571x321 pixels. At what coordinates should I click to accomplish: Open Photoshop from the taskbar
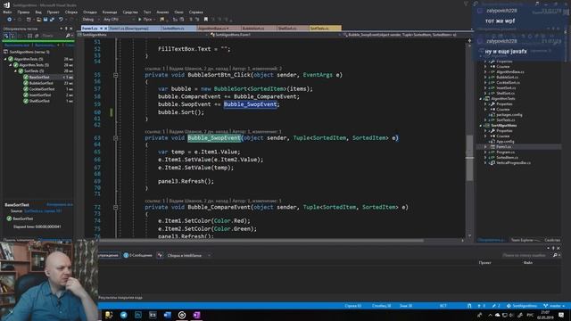[138, 315]
